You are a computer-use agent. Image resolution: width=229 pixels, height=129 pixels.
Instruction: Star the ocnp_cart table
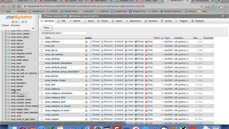point(86,85)
